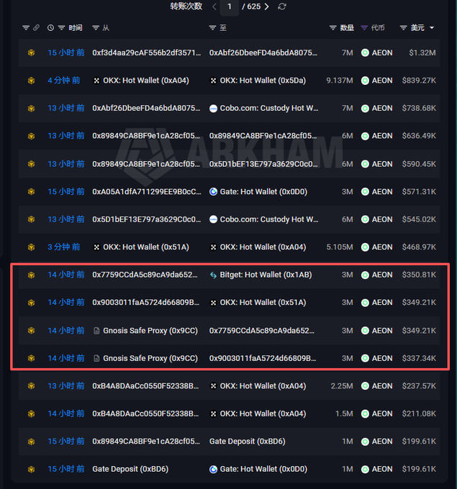
Task: Click the OKX logo beside recipient Hot Wallet (0x5Da)
Action: pyautogui.click(x=213, y=81)
